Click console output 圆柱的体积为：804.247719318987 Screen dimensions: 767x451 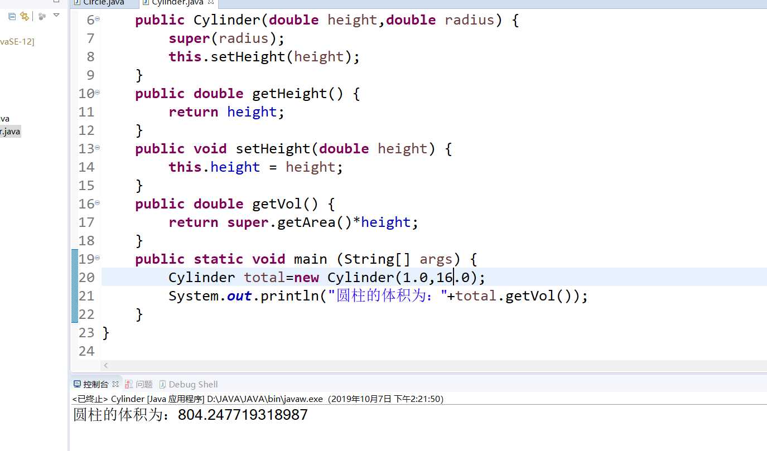(190, 415)
